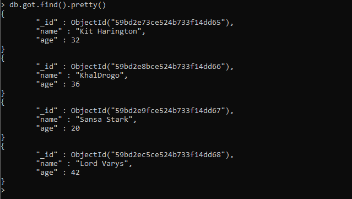
Task: Click the name value Sansa Stark
Action: pyautogui.click(x=104, y=119)
